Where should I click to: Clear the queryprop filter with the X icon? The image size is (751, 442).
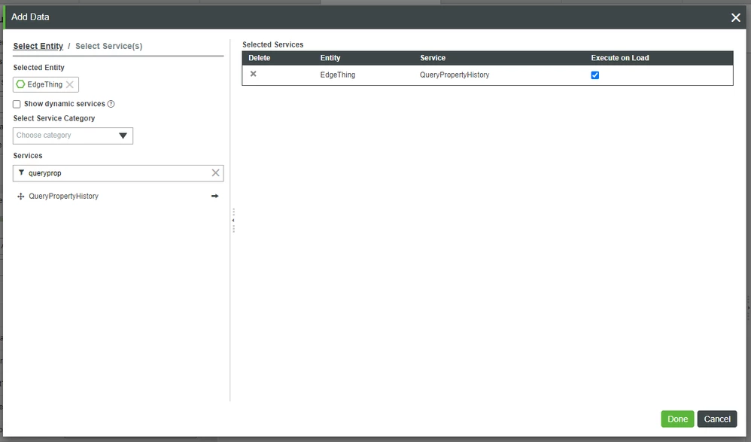[217, 172]
